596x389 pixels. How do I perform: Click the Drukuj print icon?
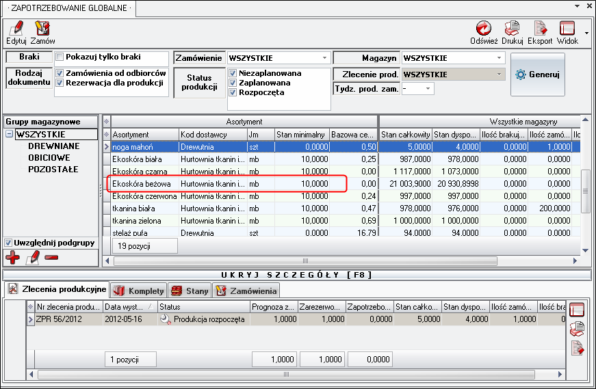(512, 29)
